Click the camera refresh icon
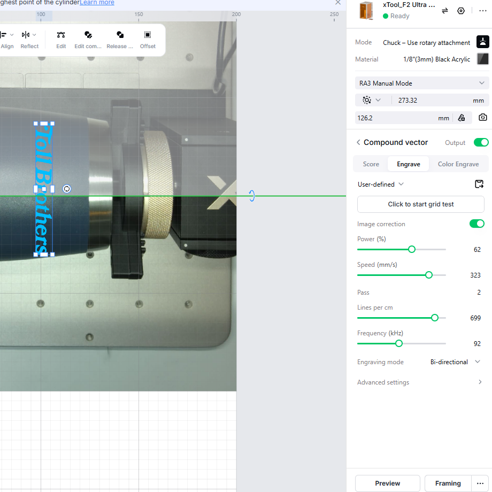Viewport: 492px width, 492px height. point(483,117)
